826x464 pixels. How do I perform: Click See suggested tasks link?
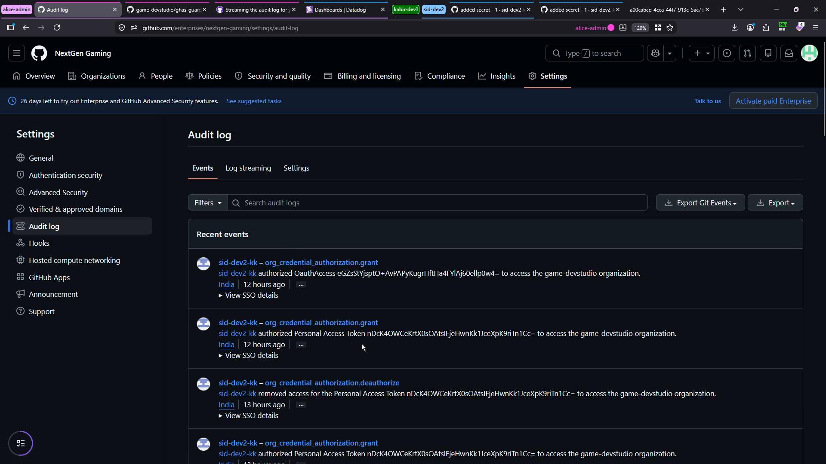coord(254,101)
